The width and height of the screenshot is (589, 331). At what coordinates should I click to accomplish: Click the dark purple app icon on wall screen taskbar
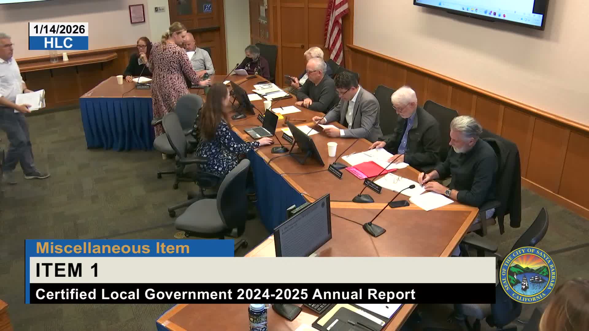pos(495,13)
